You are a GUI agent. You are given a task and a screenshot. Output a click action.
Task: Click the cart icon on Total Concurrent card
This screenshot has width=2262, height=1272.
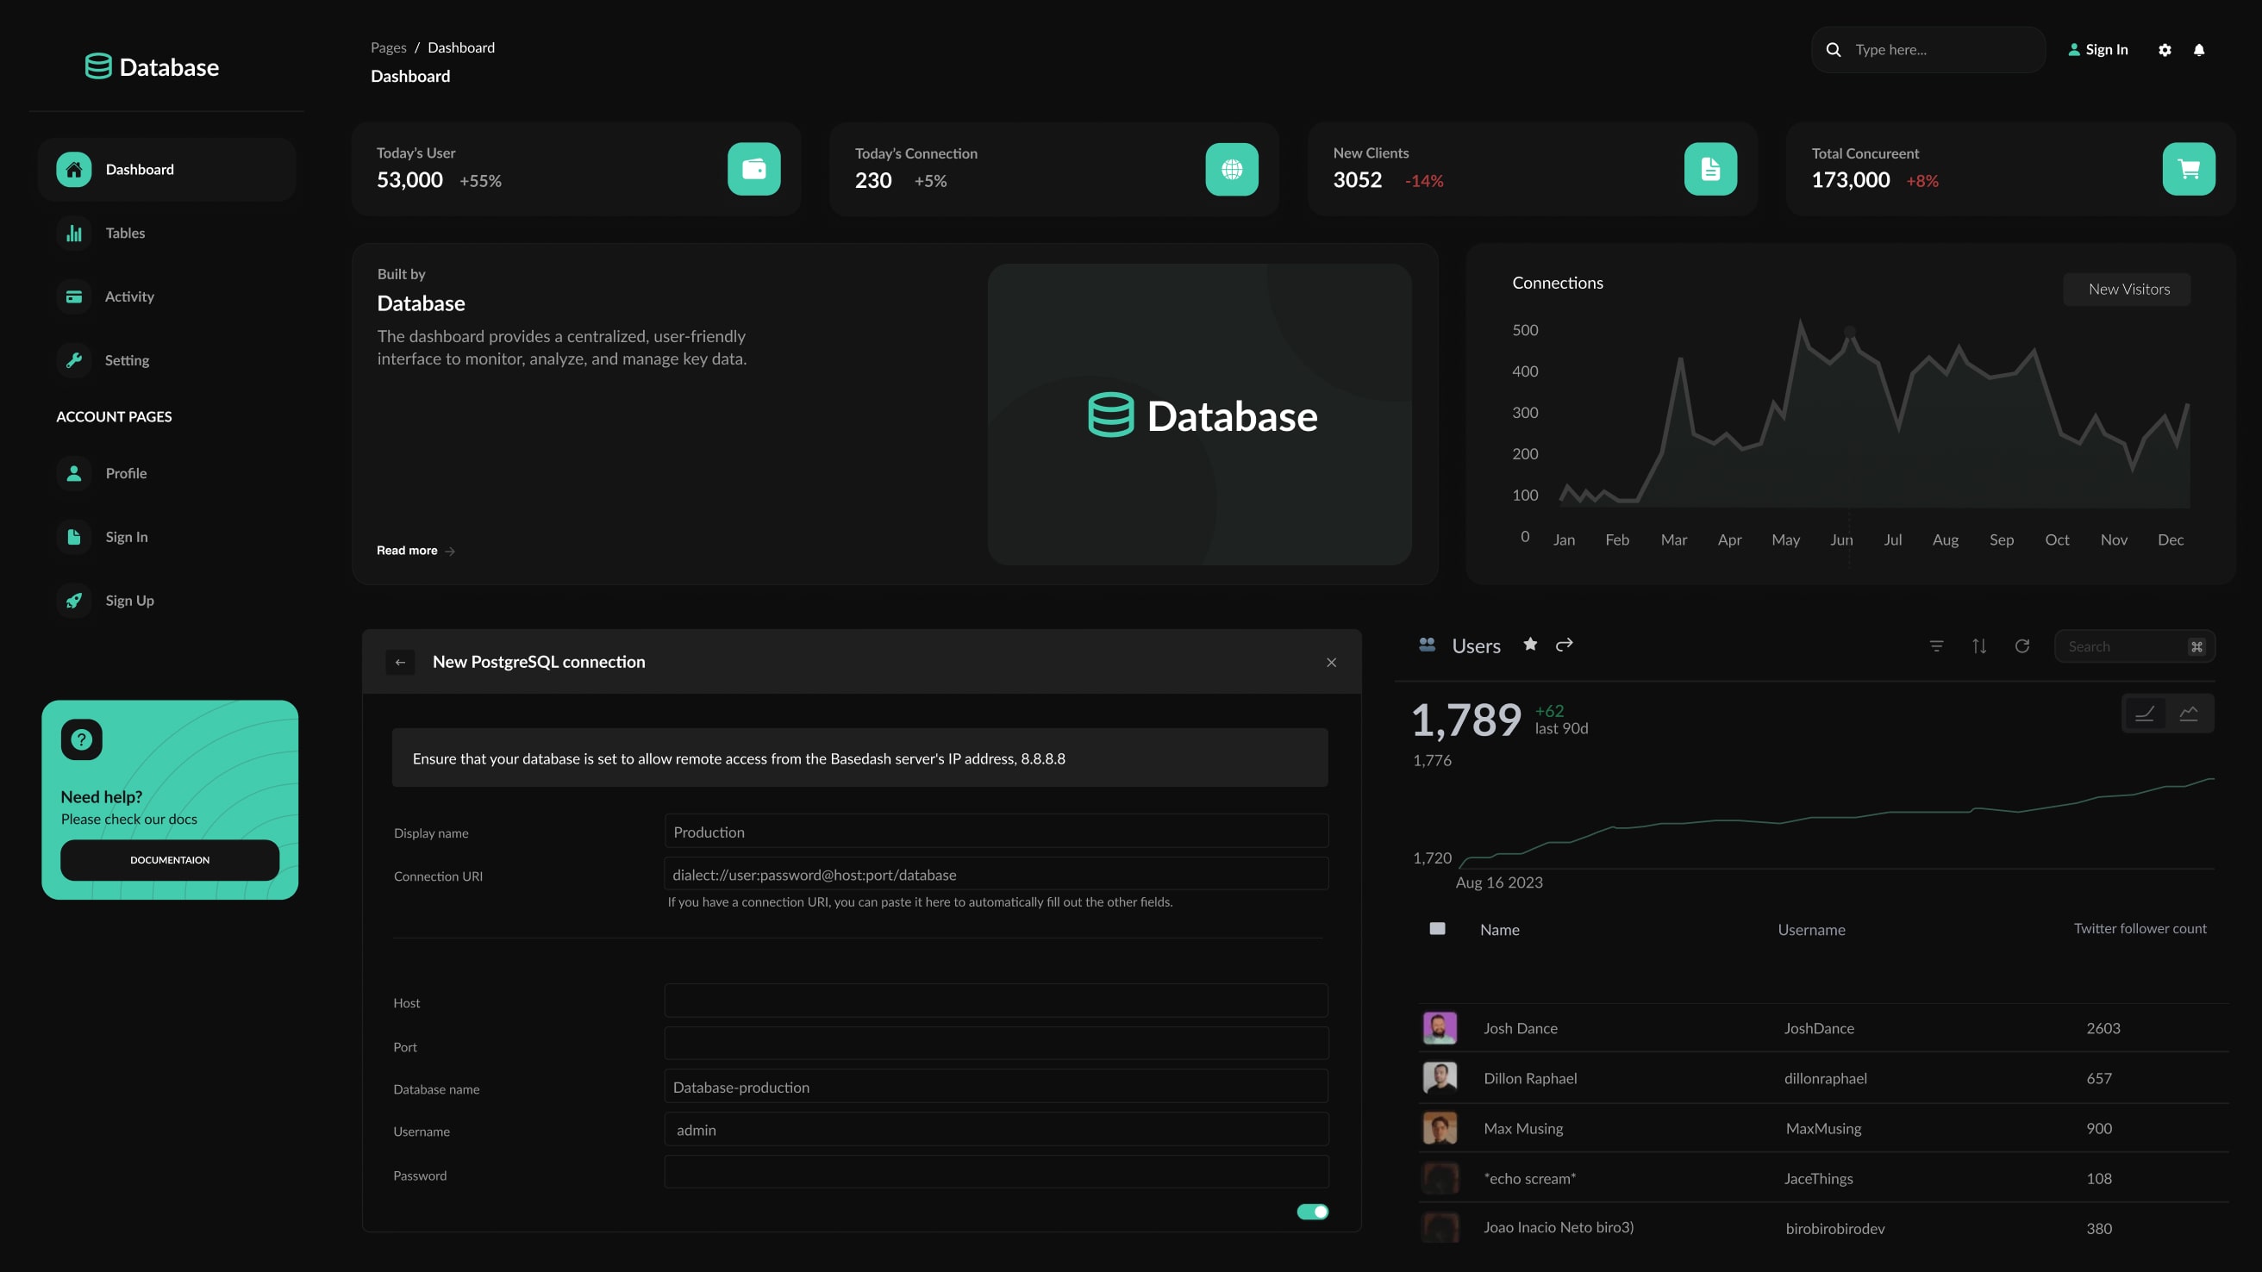(x=2188, y=169)
